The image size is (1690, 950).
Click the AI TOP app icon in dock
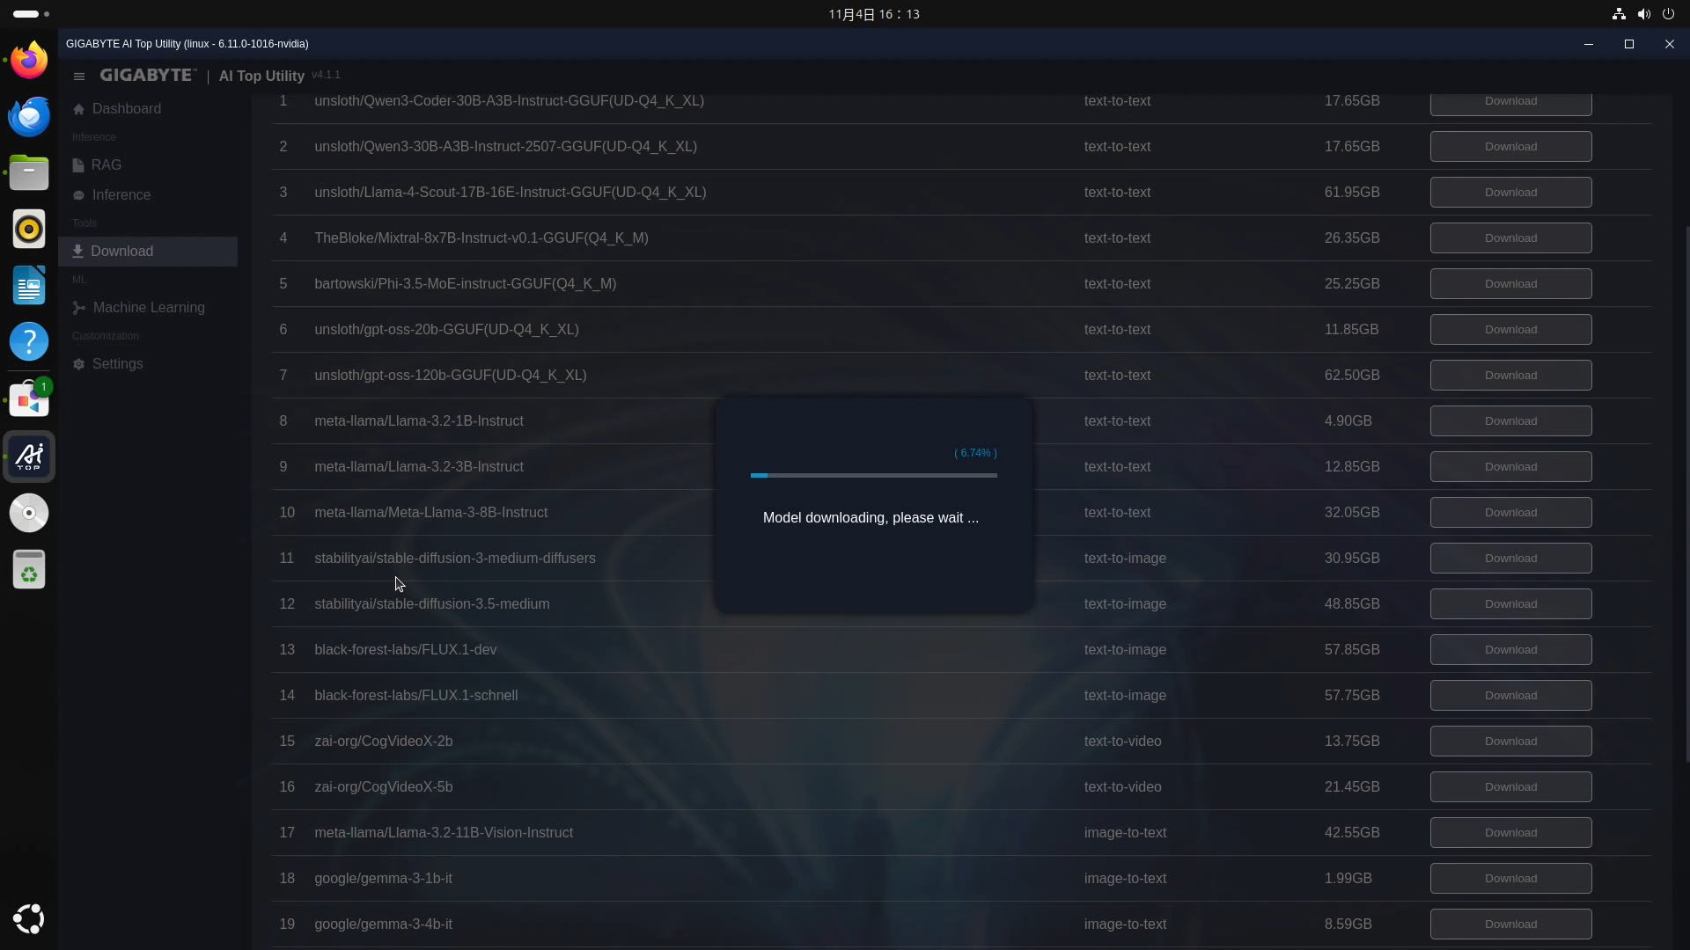[x=29, y=457]
